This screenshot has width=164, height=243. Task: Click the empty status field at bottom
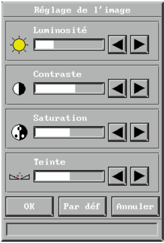pyautogui.click(x=82, y=229)
